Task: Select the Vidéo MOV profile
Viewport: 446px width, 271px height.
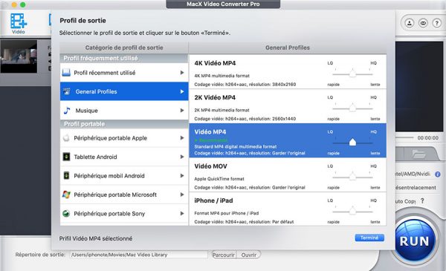Action: [288, 175]
